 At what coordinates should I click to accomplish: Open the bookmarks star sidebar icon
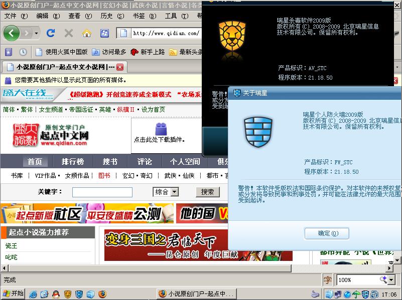click(9, 52)
